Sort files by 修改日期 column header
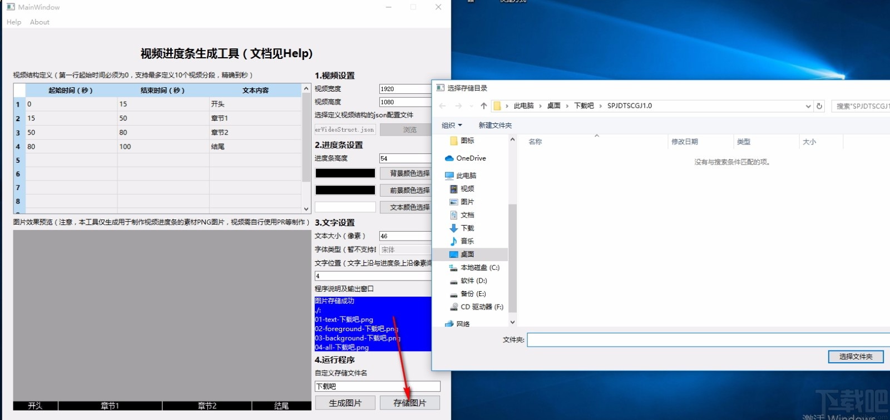Image resolution: width=890 pixels, height=420 pixels. click(685, 142)
